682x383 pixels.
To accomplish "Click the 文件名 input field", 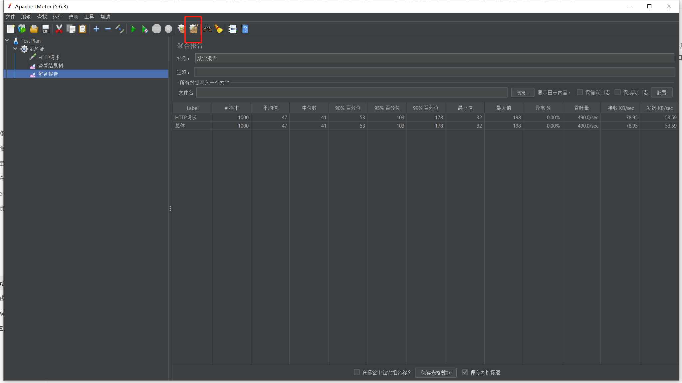I will 352,93.
